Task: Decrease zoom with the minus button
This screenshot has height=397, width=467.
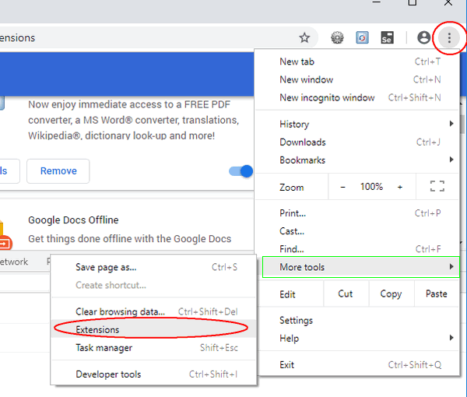Action: (342, 187)
